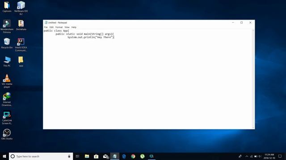Open the People icon in the system tray
The width and height of the screenshot is (286, 160).
click(240, 156)
